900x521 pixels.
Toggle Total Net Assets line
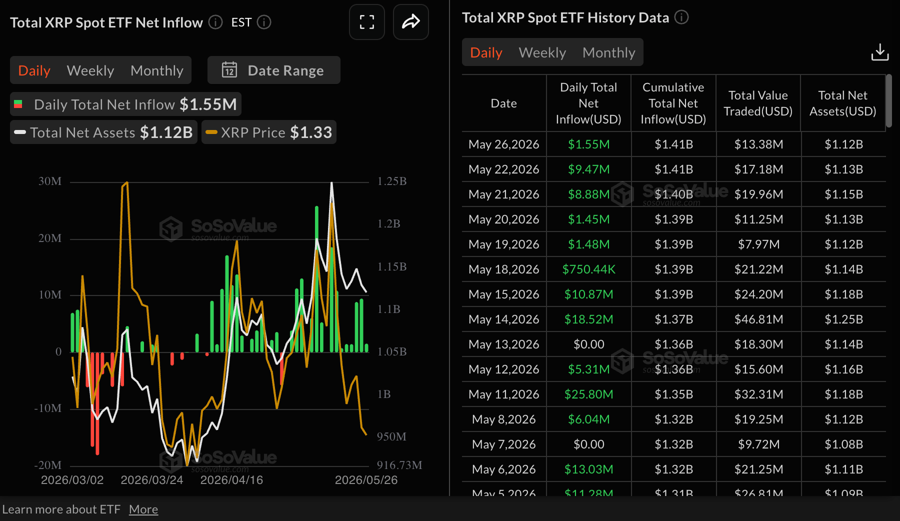click(x=103, y=132)
